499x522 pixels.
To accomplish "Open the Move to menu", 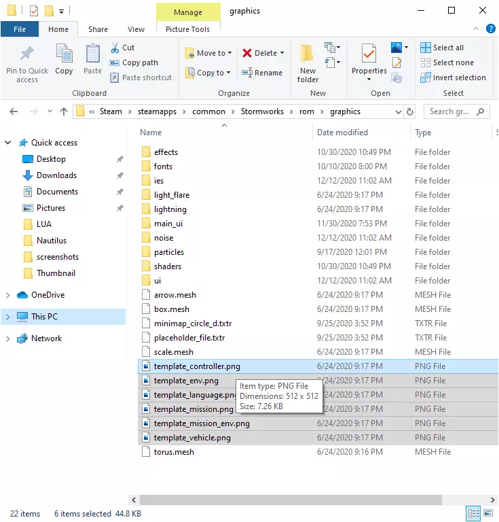I will (208, 53).
